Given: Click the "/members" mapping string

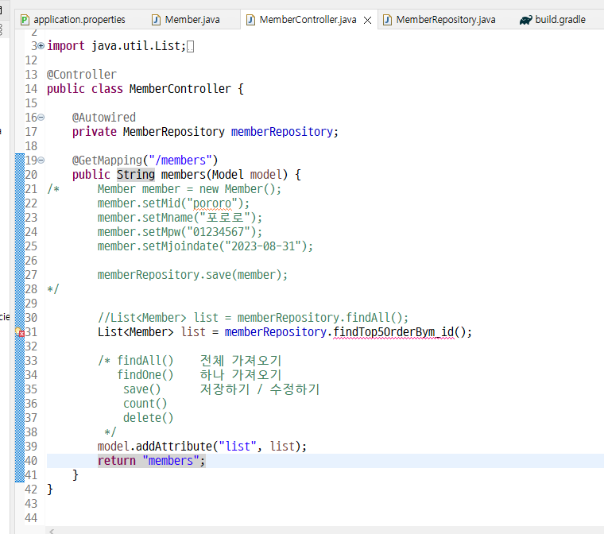Looking at the screenshot, I should [180, 161].
